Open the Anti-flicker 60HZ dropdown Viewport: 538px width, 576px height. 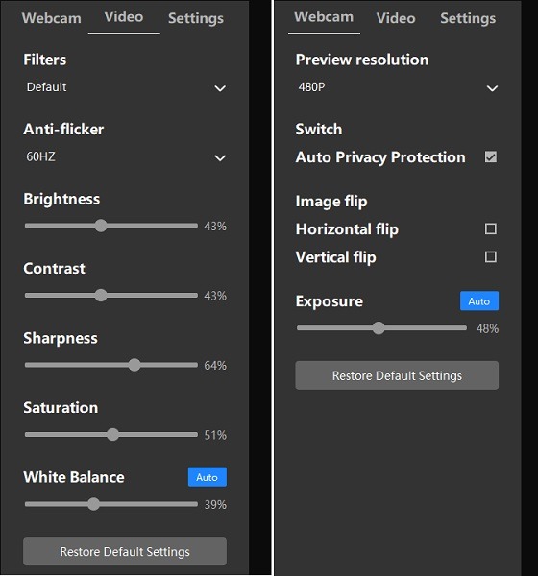click(x=125, y=157)
